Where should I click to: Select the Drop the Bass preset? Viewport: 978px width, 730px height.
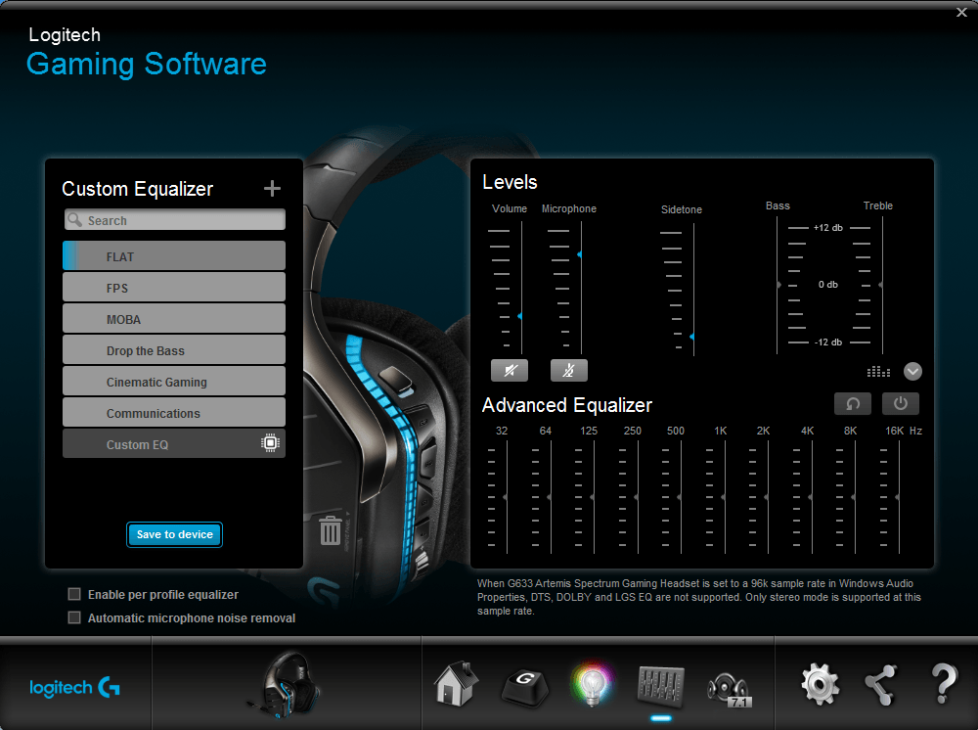click(x=174, y=350)
